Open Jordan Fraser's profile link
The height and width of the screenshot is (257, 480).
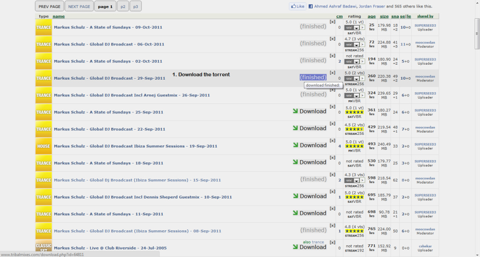pos(372,7)
